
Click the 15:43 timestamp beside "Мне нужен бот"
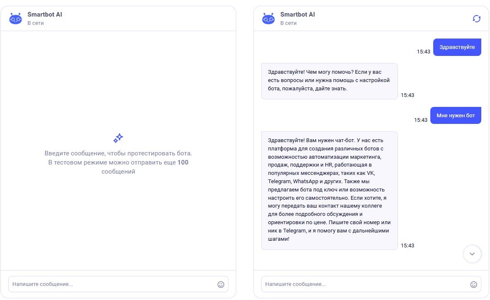point(420,120)
